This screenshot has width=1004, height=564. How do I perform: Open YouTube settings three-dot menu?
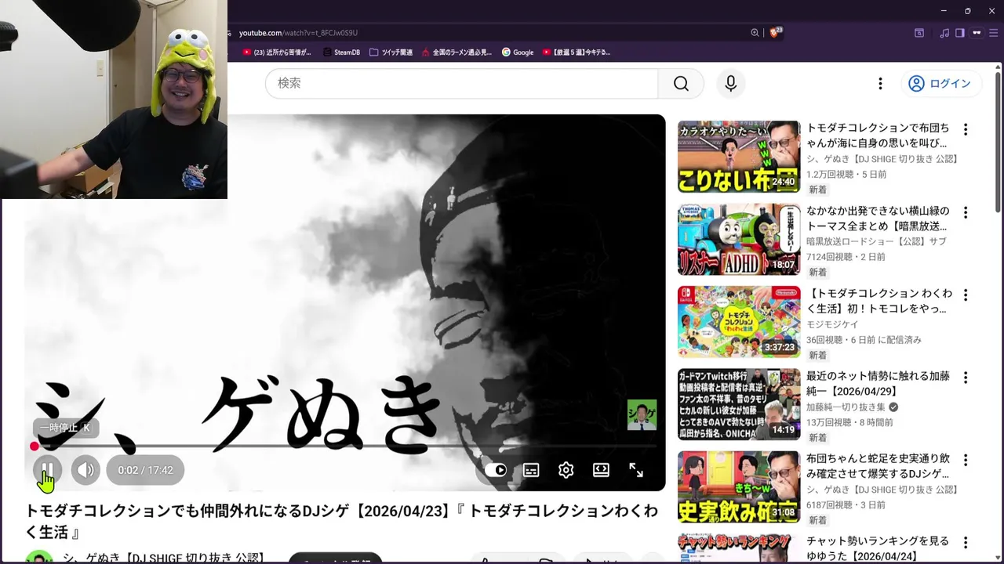pos(880,83)
